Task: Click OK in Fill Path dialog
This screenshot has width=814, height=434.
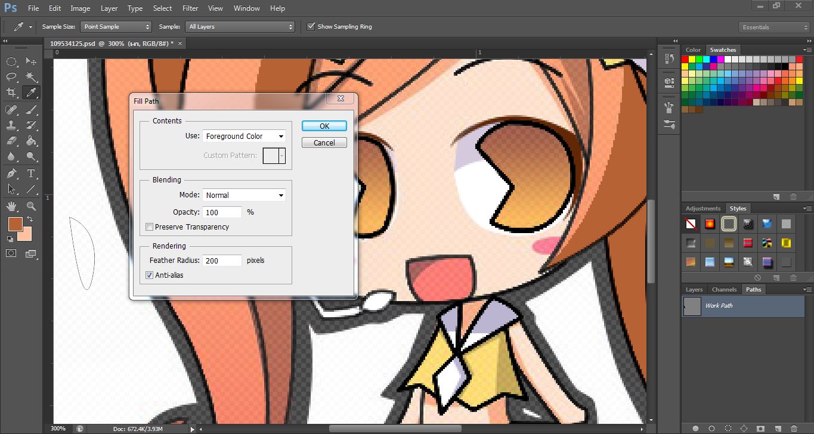Action: [324, 126]
